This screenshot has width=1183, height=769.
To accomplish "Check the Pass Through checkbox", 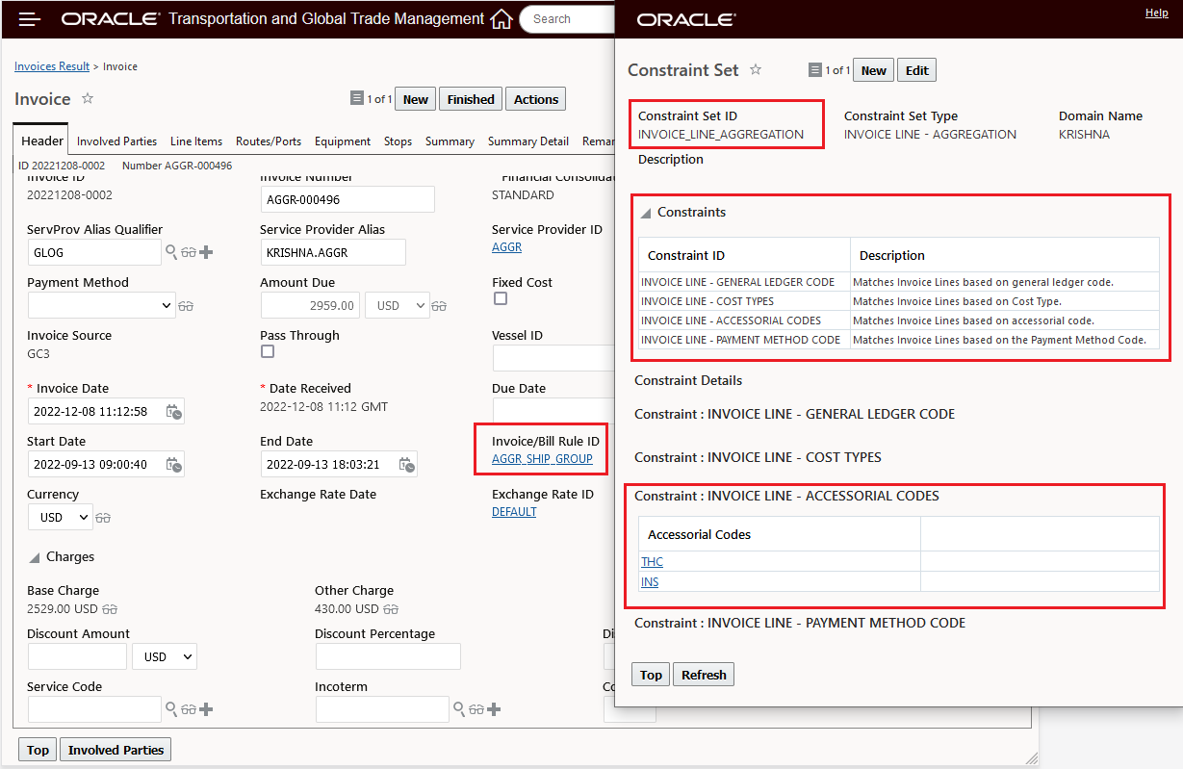I will [x=268, y=351].
